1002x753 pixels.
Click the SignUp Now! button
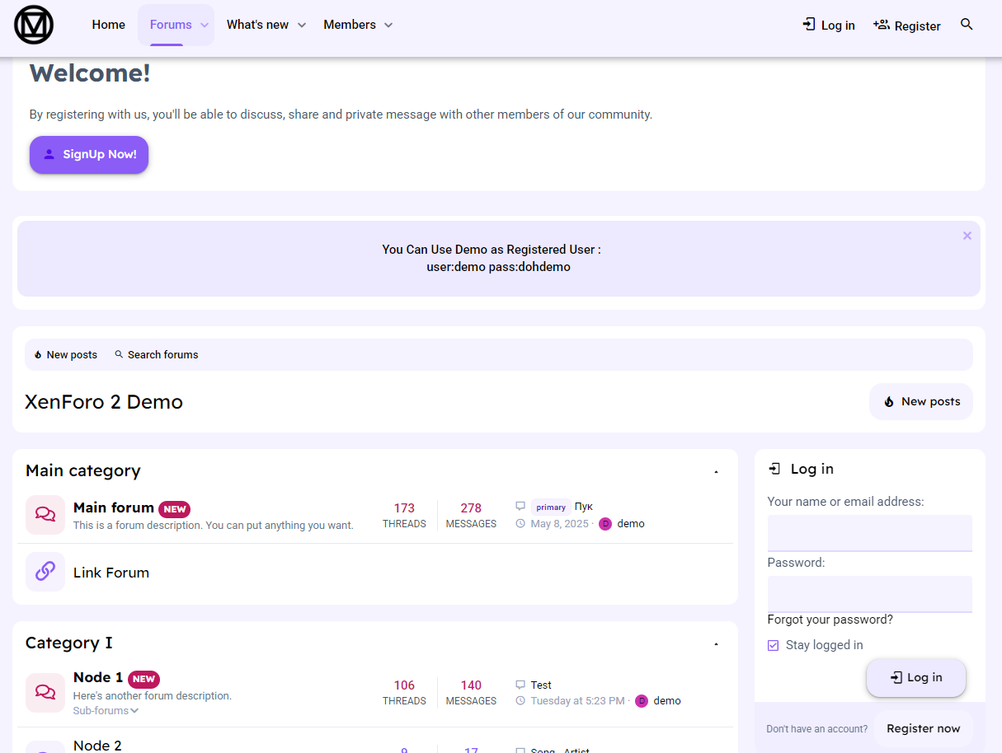pyautogui.click(x=89, y=155)
